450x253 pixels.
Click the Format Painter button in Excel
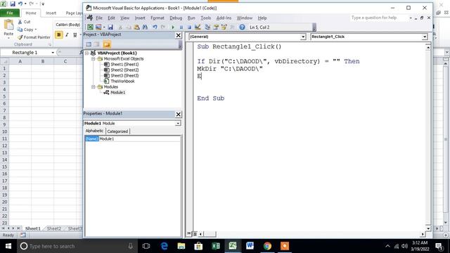point(34,37)
